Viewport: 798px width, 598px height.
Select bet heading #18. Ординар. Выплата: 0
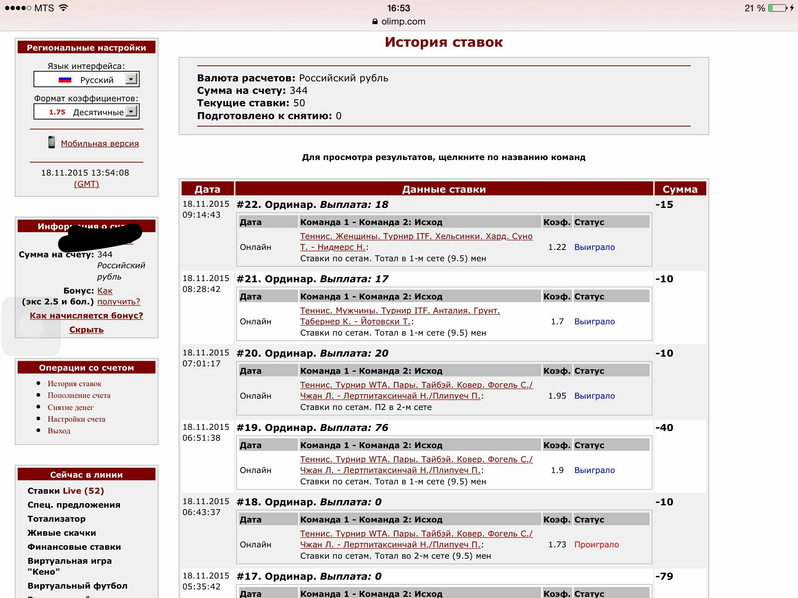pyautogui.click(x=309, y=502)
